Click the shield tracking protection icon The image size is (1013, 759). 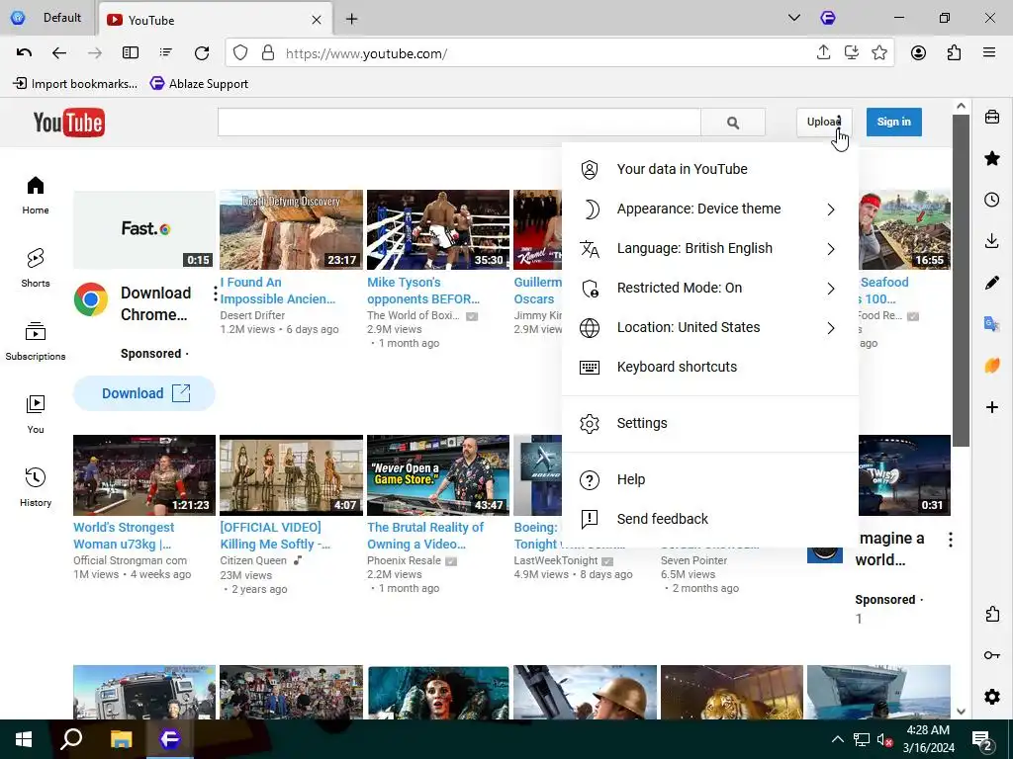(240, 53)
